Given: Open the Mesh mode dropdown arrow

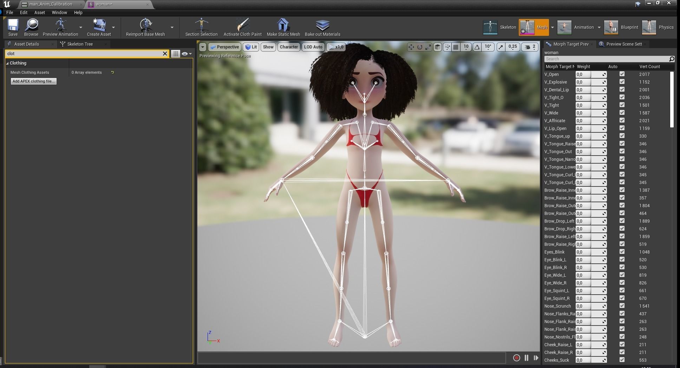Looking at the screenshot, I should point(552,27).
